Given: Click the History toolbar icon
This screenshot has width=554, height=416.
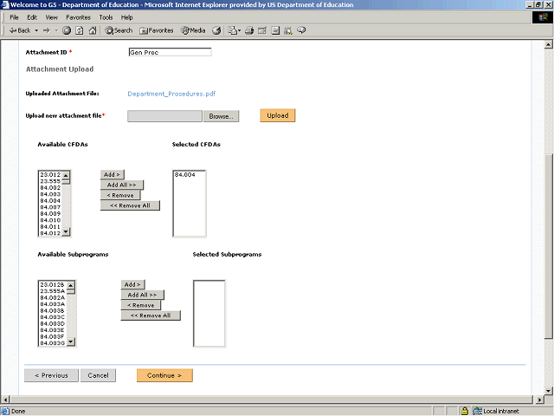Looking at the screenshot, I should [216, 30].
